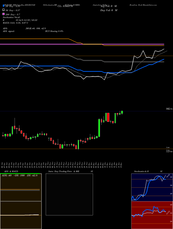Click the tall green breakout candlestick

pos(99,128)
